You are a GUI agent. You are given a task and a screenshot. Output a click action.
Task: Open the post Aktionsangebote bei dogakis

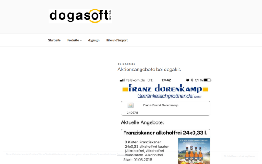pyautogui.click(x=149, y=70)
